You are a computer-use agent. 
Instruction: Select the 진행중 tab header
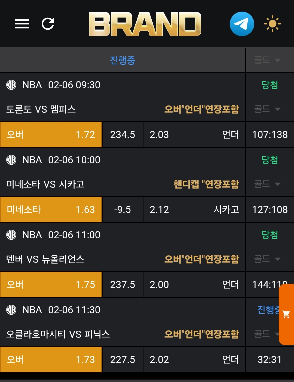(122, 60)
